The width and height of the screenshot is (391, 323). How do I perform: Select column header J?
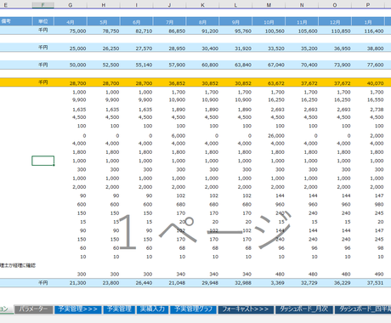[x=169, y=5]
